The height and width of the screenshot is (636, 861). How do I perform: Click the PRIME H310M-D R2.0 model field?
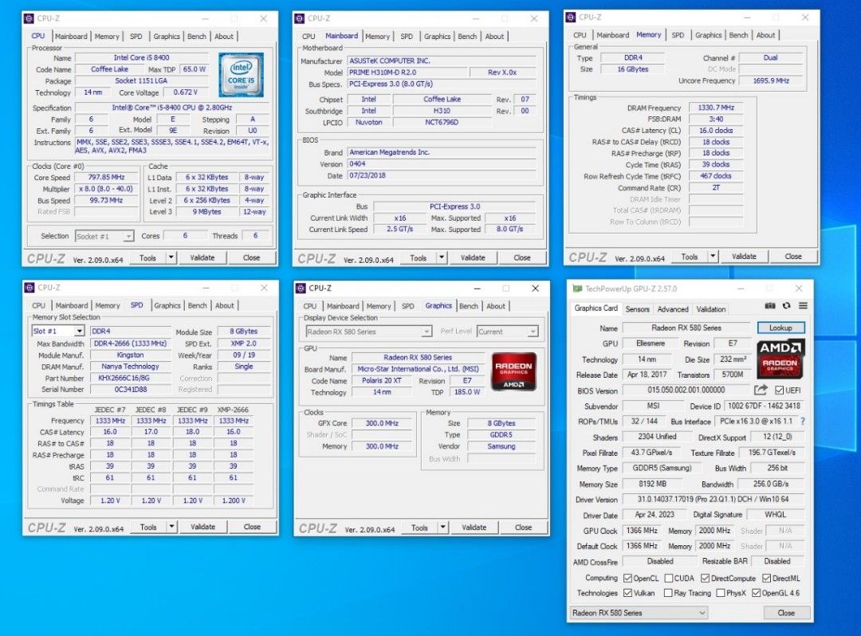tap(408, 73)
